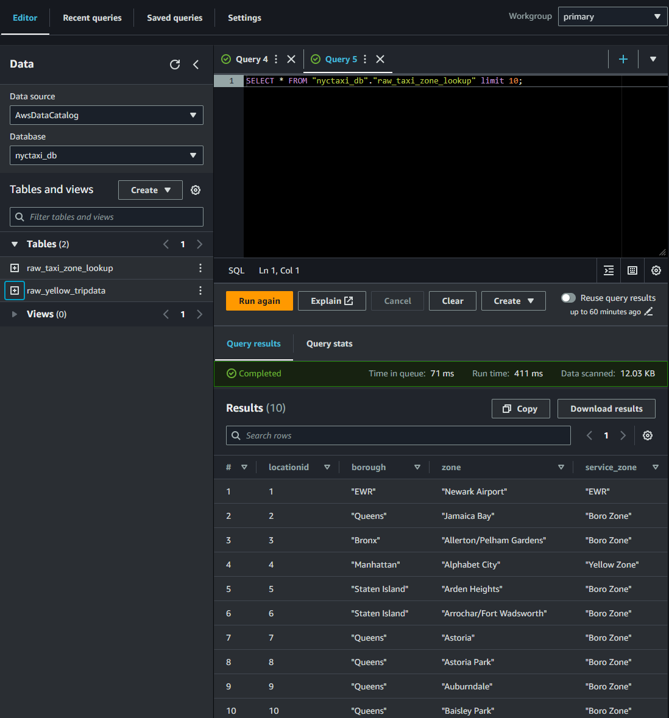Switch to the Editor tab

point(25,18)
